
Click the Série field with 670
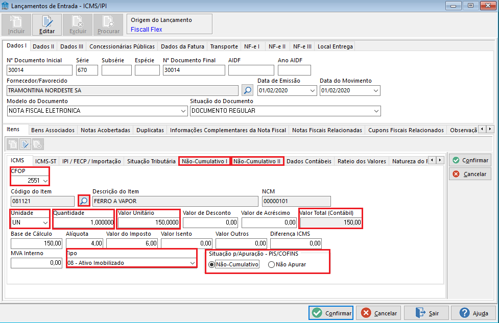[87, 70]
